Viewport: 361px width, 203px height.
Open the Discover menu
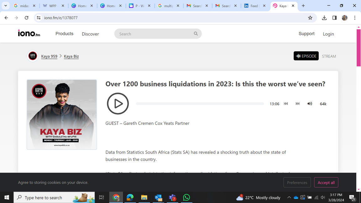pyautogui.click(x=90, y=34)
